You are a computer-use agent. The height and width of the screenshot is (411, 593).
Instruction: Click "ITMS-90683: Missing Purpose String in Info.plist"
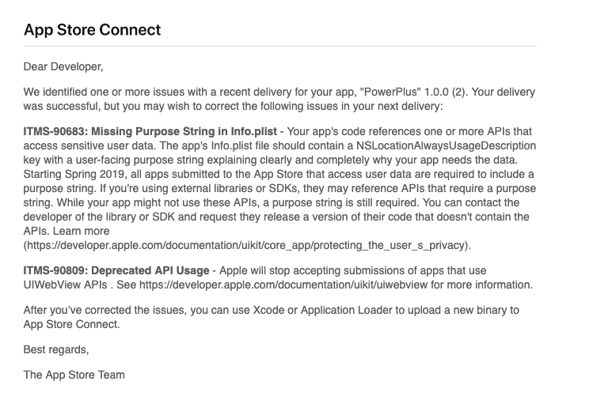pyautogui.click(x=150, y=131)
